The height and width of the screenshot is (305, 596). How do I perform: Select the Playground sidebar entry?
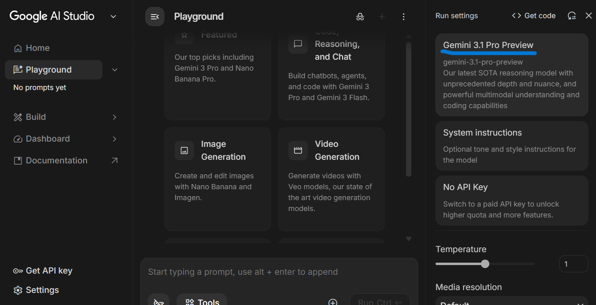[49, 69]
